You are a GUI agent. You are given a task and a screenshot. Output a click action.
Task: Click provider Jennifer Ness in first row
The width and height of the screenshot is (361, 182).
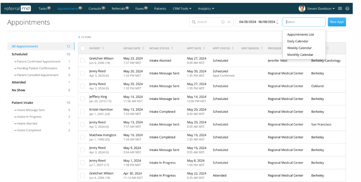click(277, 61)
